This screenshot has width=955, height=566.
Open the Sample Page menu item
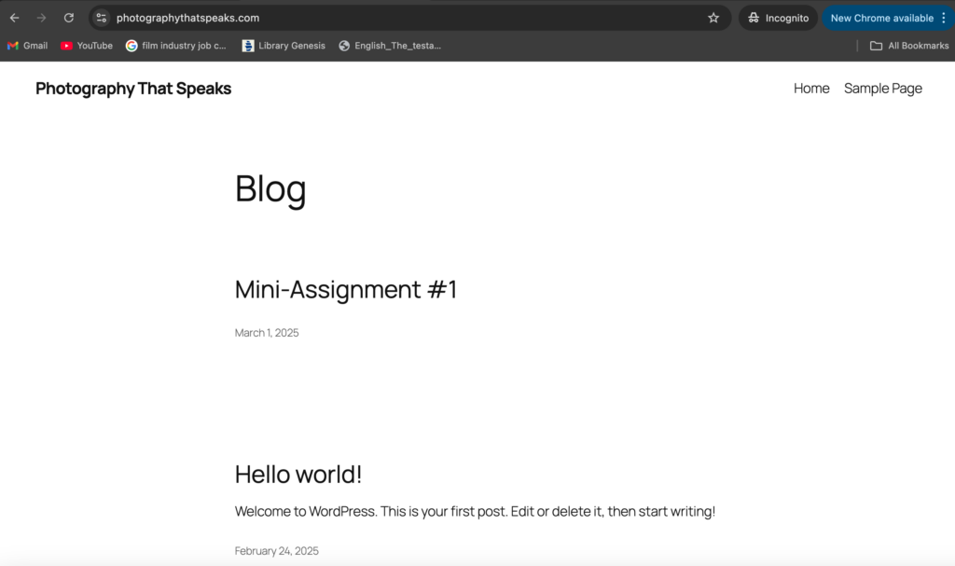pos(882,89)
